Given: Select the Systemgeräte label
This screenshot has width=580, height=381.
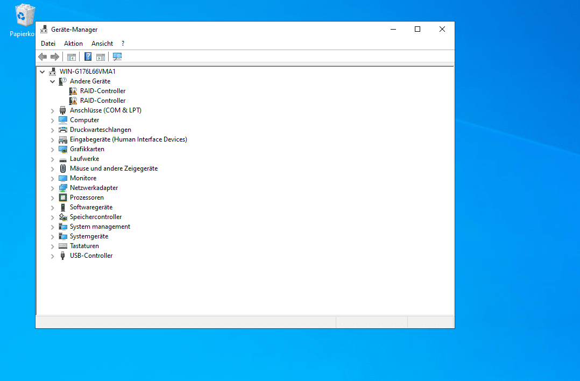Looking at the screenshot, I should (89, 236).
